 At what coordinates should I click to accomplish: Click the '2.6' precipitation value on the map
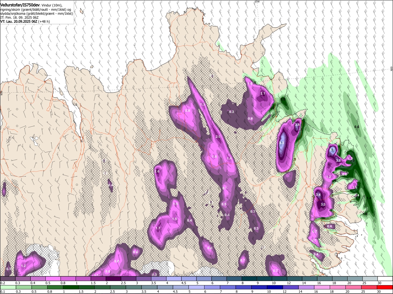[x=157, y=171]
